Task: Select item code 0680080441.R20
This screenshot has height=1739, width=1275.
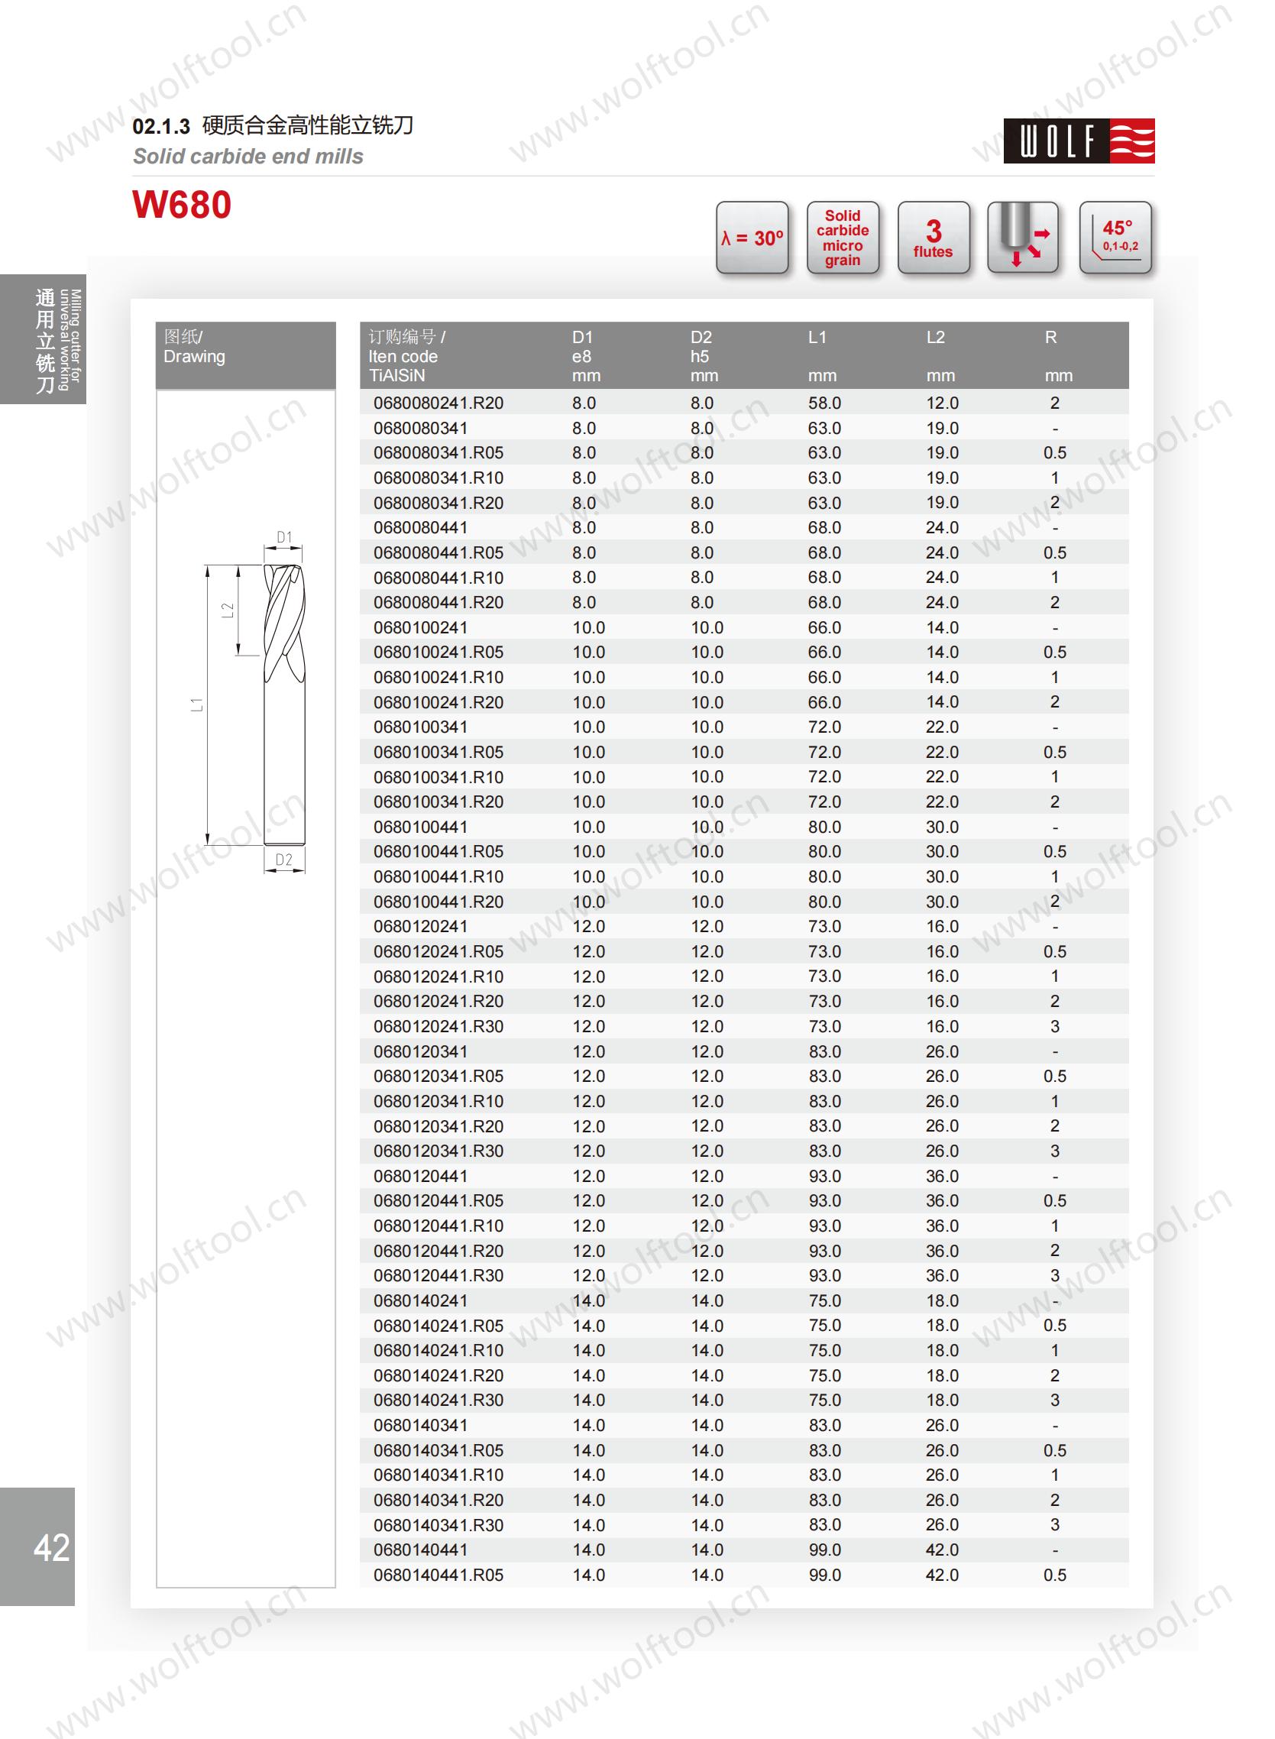Action: [x=438, y=602]
